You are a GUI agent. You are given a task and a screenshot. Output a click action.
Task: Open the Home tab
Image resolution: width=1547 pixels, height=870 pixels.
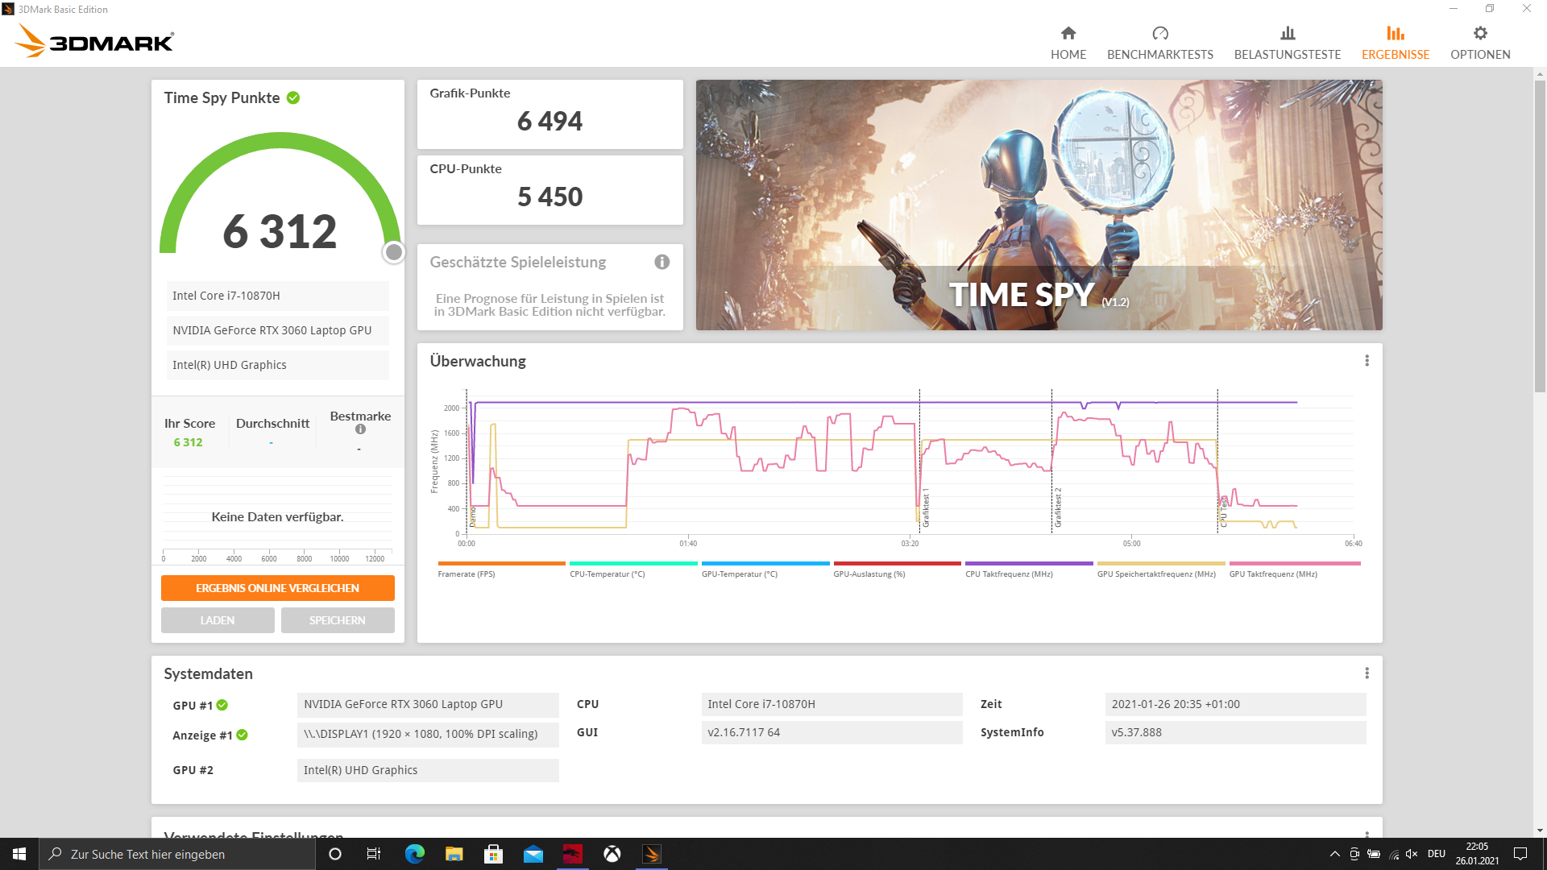coord(1068,43)
